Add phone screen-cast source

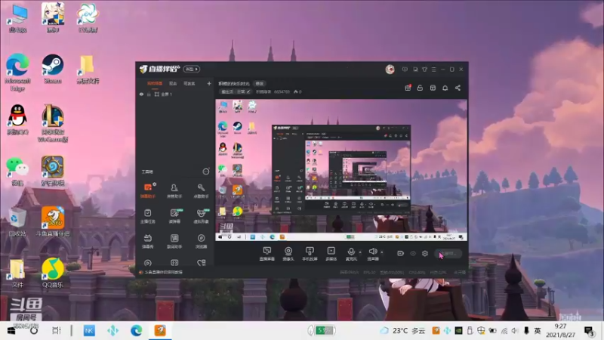point(310,254)
